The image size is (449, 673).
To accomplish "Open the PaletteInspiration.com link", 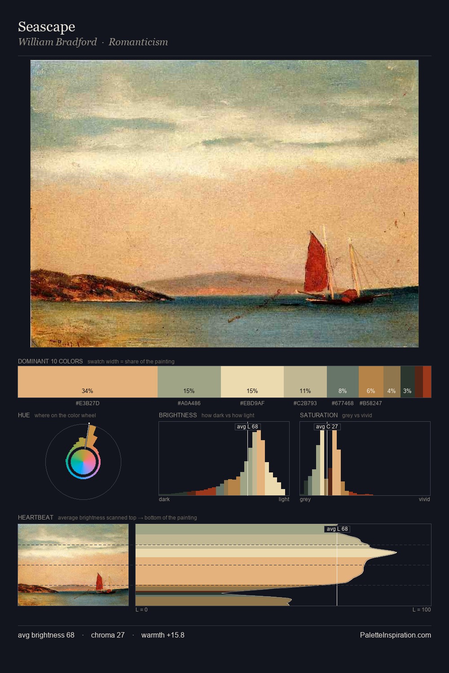I will point(396,635).
